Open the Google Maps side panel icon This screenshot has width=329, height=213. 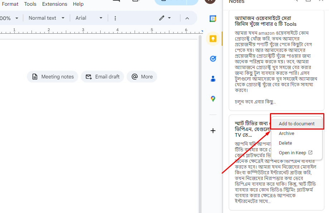[x=213, y=99]
